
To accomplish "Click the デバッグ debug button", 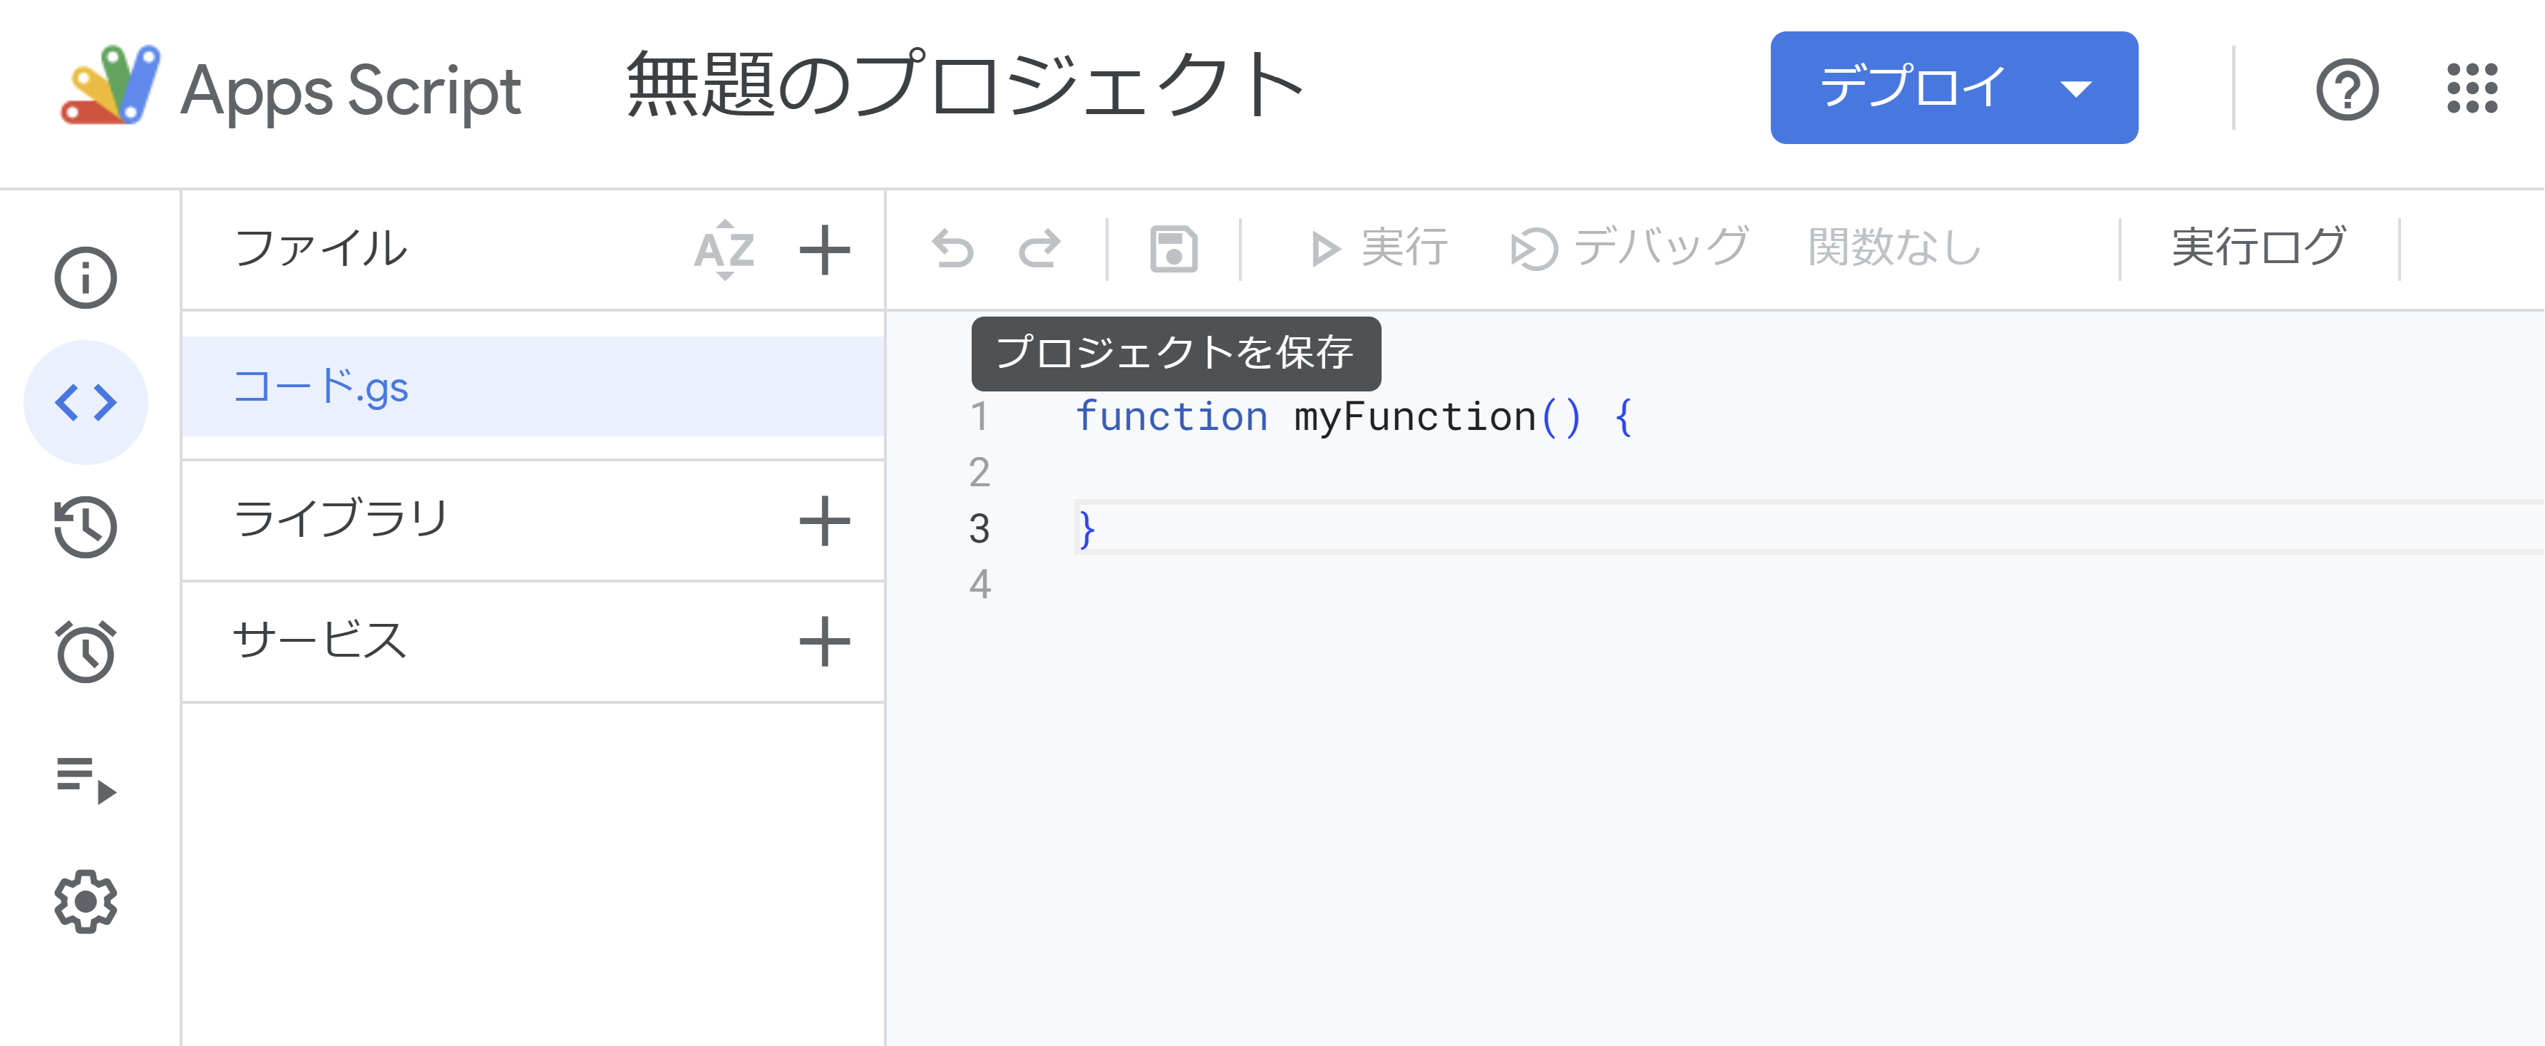I will 1630,247.
